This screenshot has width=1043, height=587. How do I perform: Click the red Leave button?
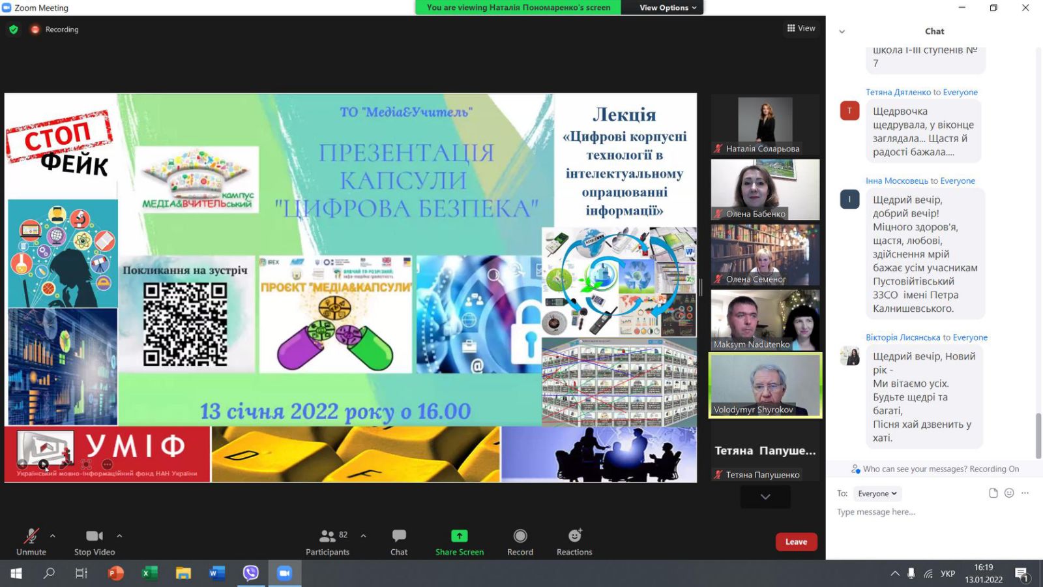pos(796,542)
